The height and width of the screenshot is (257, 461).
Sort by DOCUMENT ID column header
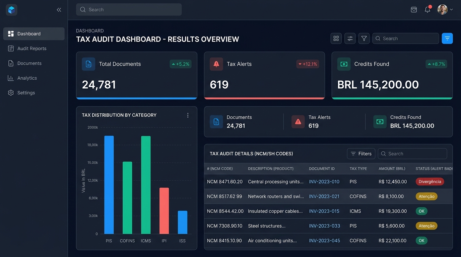(322, 169)
